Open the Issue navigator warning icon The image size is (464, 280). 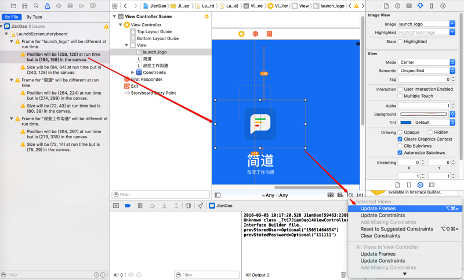(x=48, y=6)
